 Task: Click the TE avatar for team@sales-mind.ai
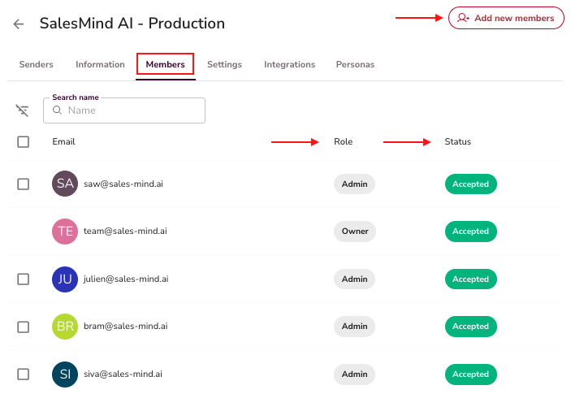(65, 232)
